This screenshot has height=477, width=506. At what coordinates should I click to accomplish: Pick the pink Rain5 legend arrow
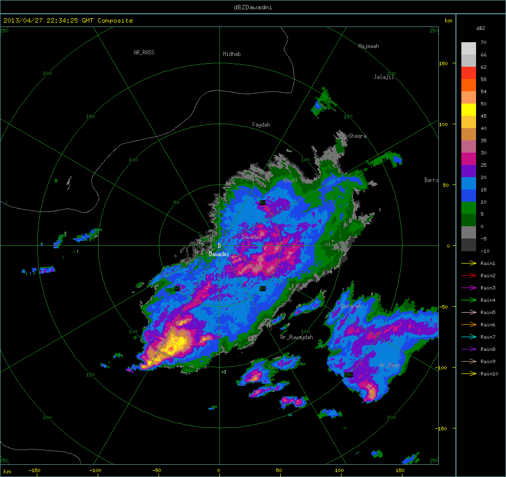coord(469,313)
